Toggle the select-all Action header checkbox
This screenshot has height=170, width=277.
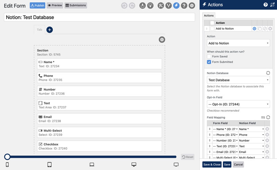(x=212, y=23)
